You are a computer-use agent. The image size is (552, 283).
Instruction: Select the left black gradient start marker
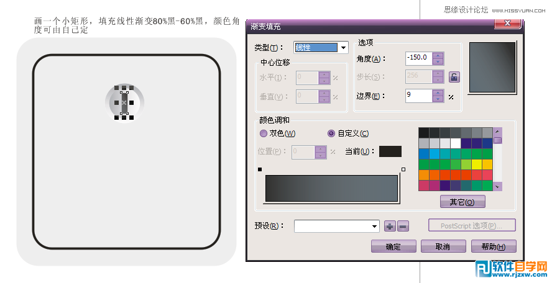tap(260, 169)
